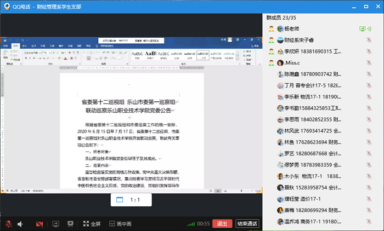Viewport: 384px width, 231px height.
Task: Click the presentation demo icon beside screen share
Action: pos(69,224)
